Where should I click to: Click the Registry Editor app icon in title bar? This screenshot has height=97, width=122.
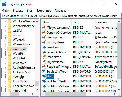[x=4, y=4]
